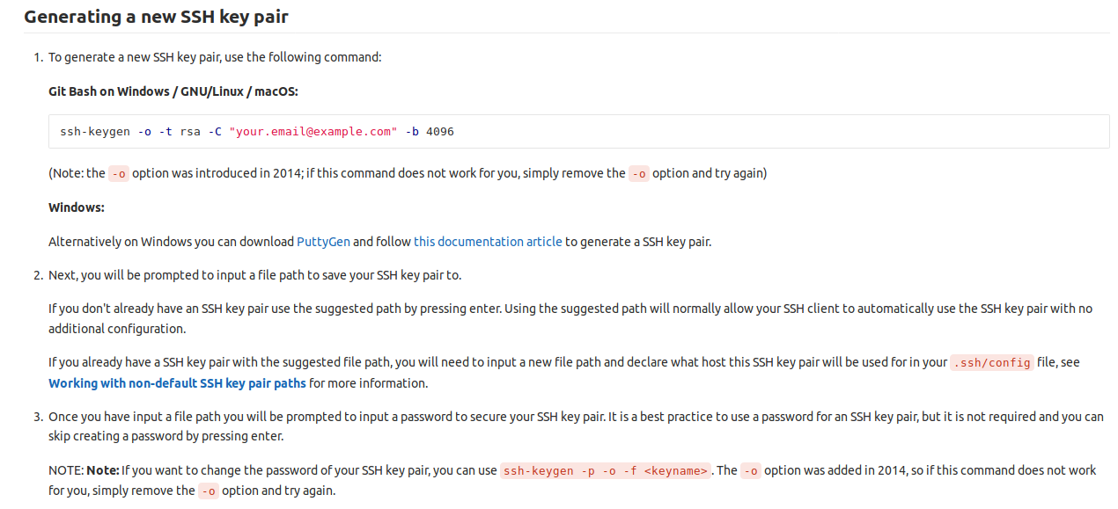
Task: Click "To generate a new SSH key pair" step text
Action: [215, 57]
